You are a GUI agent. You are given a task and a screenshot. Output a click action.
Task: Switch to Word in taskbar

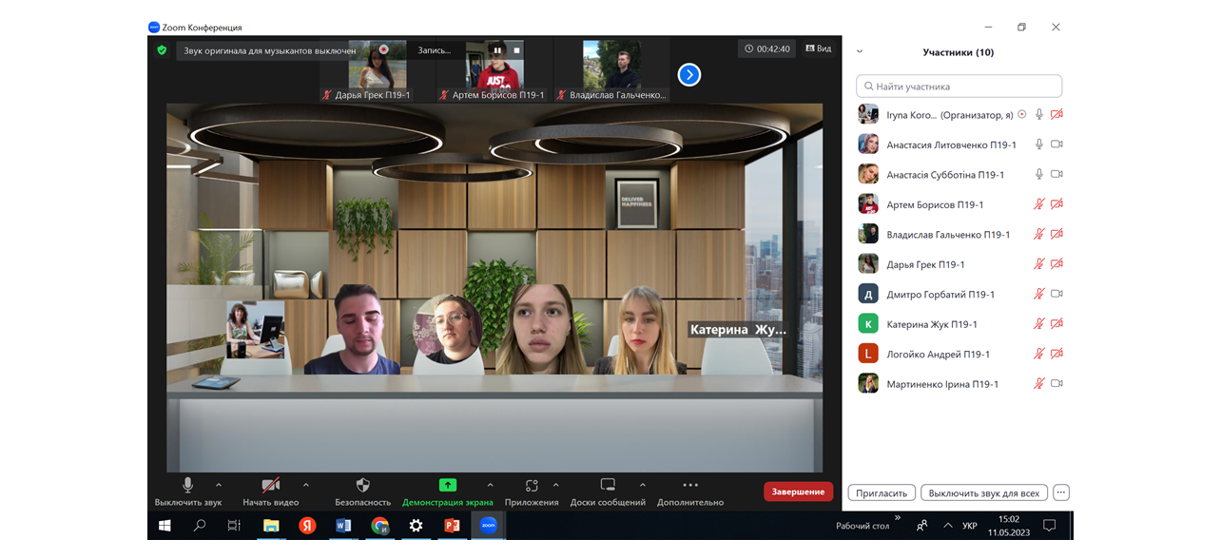[343, 525]
